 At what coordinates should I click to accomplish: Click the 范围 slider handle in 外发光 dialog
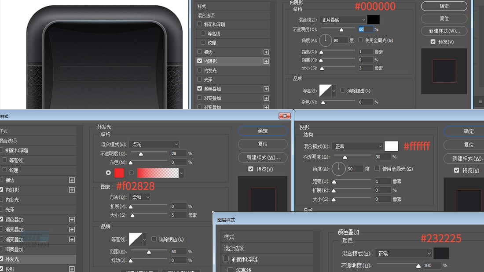(x=149, y=252)
